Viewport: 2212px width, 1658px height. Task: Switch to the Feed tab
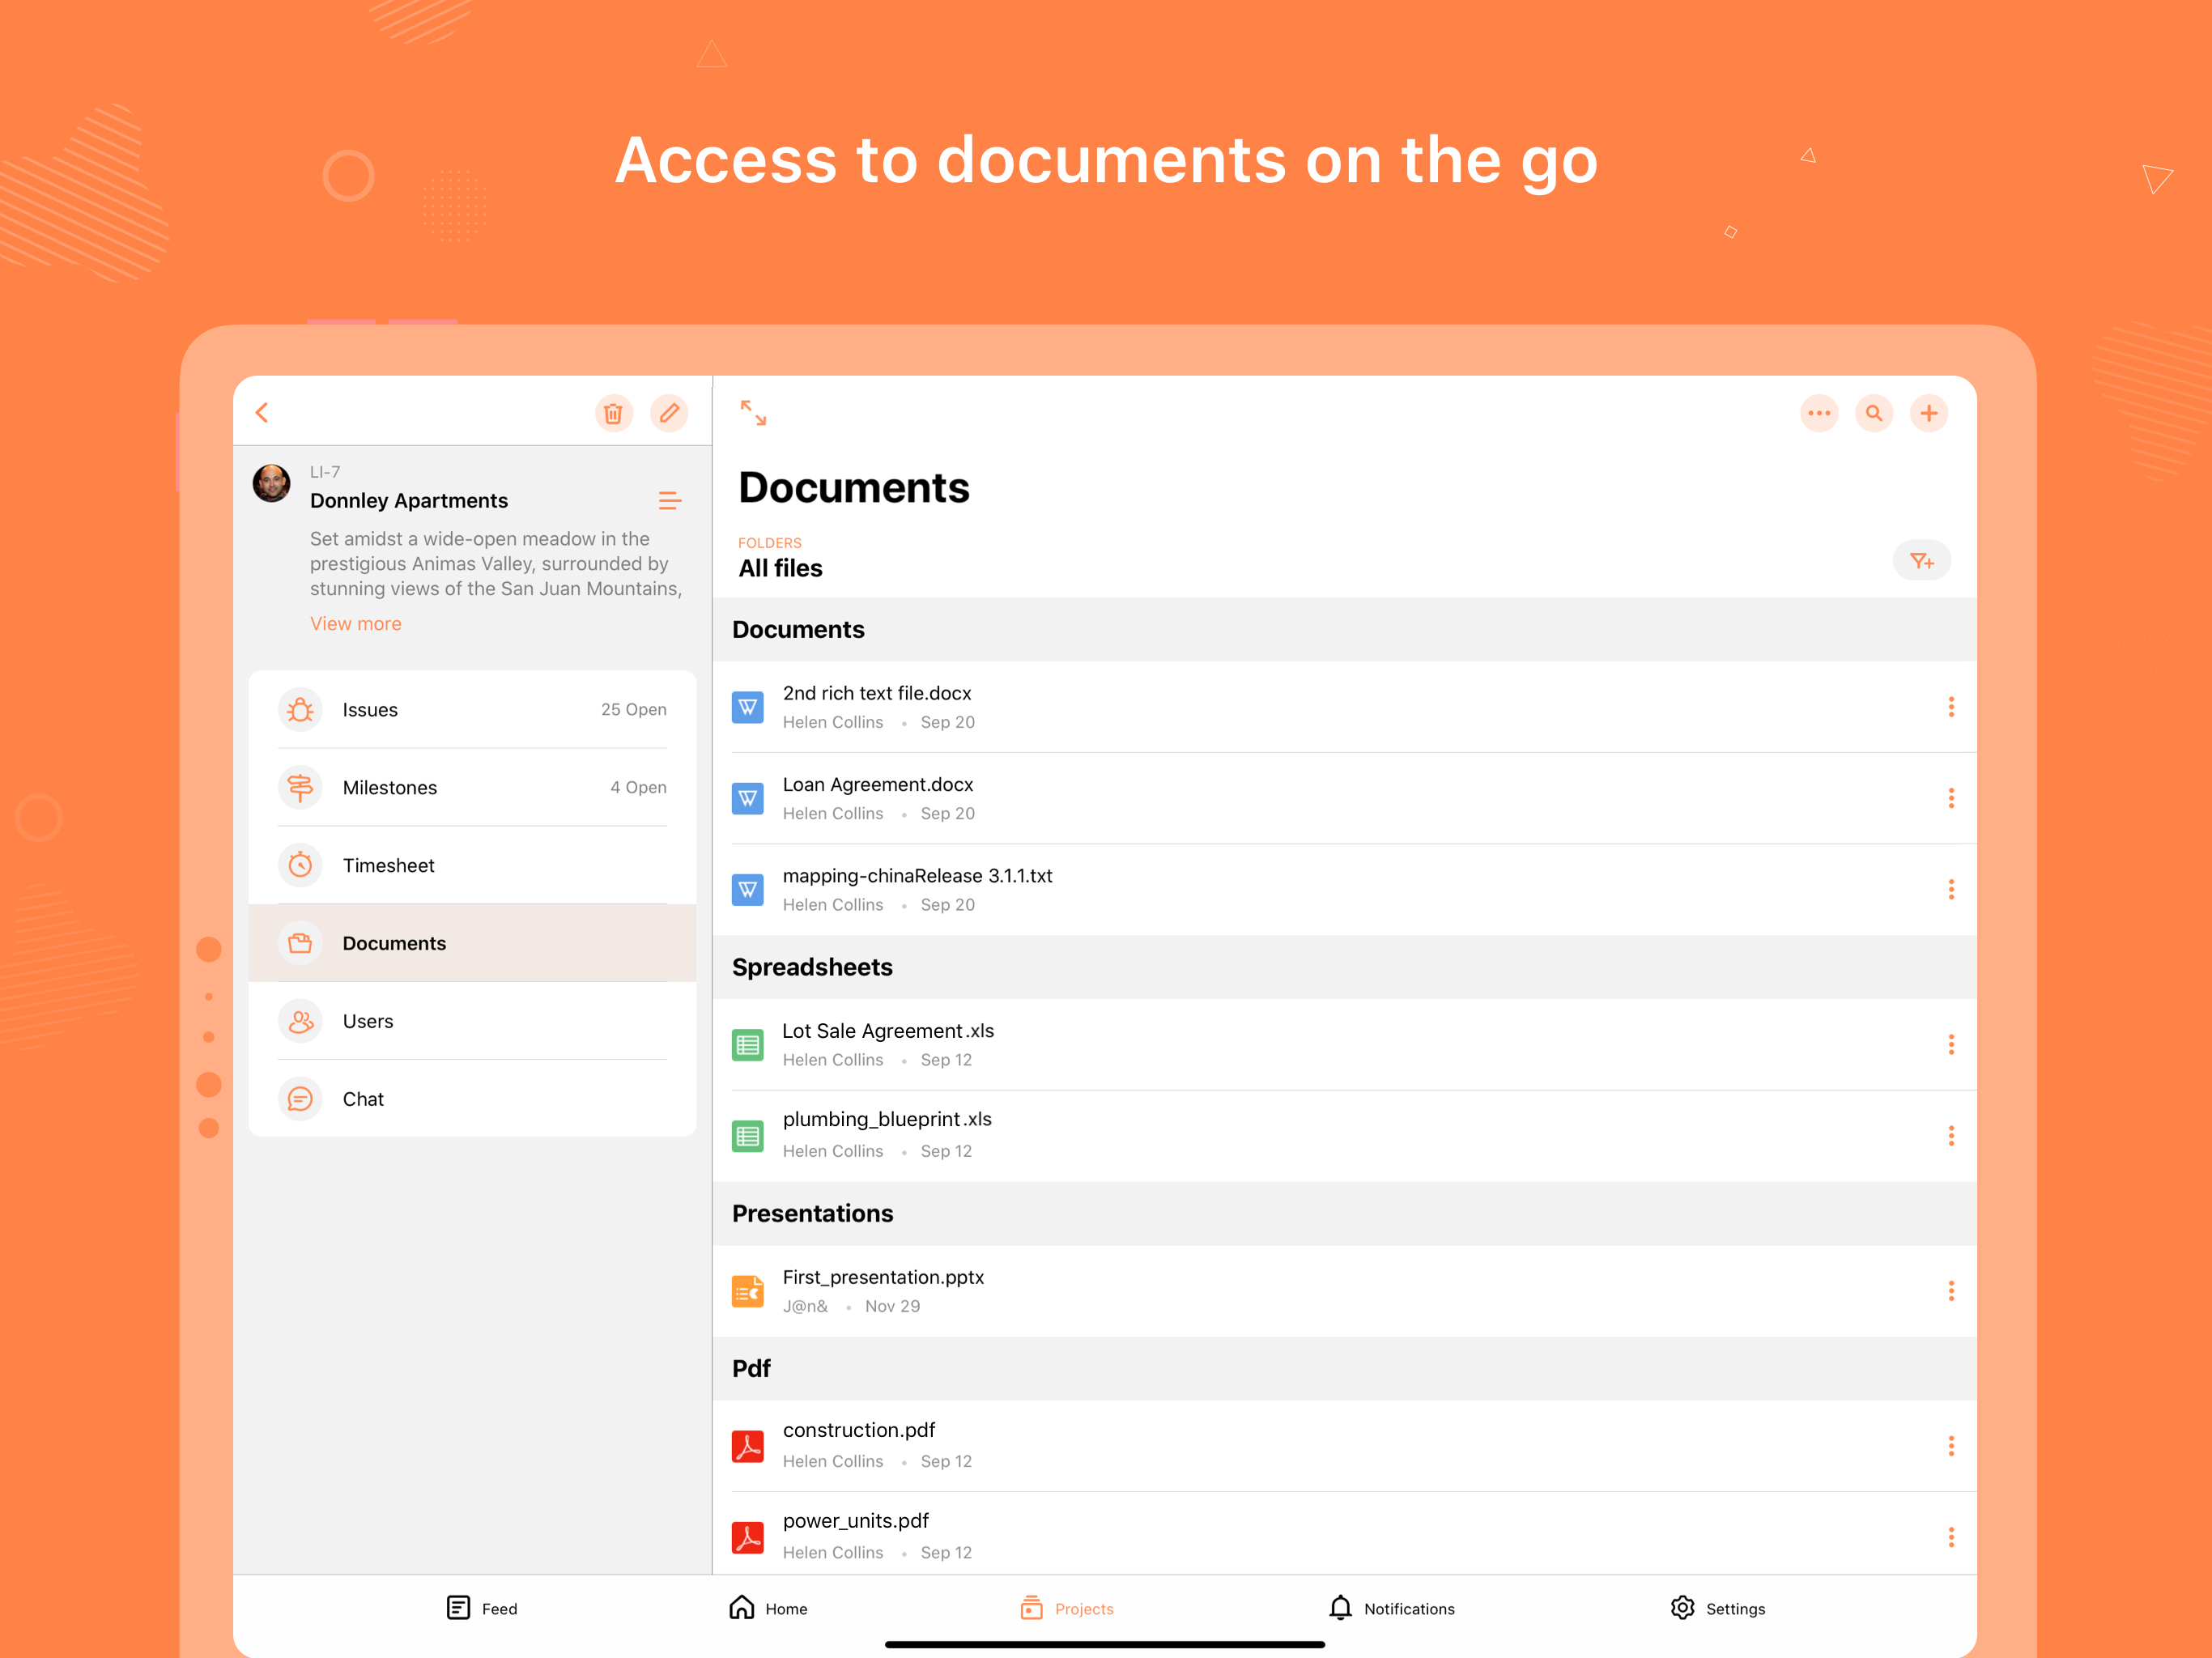[482, 1609]
